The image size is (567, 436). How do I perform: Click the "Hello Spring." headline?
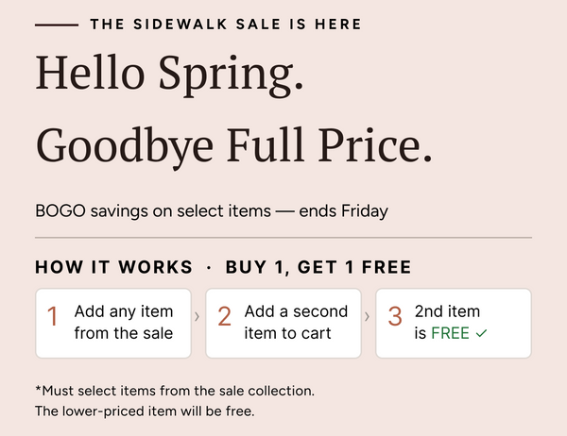tap(170, 74)
